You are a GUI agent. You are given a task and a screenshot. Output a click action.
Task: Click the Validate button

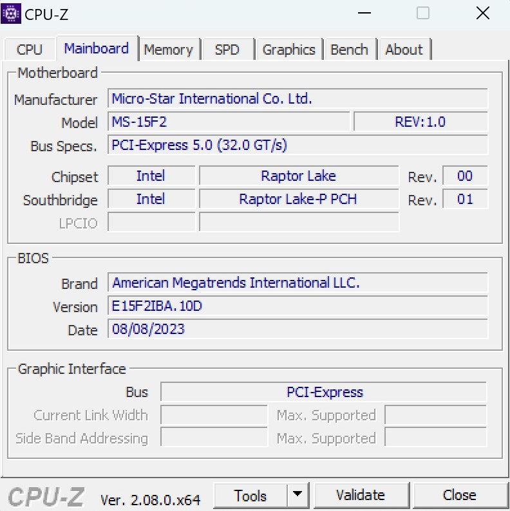[x=361, y=495]
